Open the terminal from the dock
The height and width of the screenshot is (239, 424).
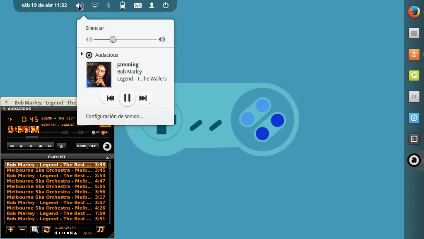414,139
